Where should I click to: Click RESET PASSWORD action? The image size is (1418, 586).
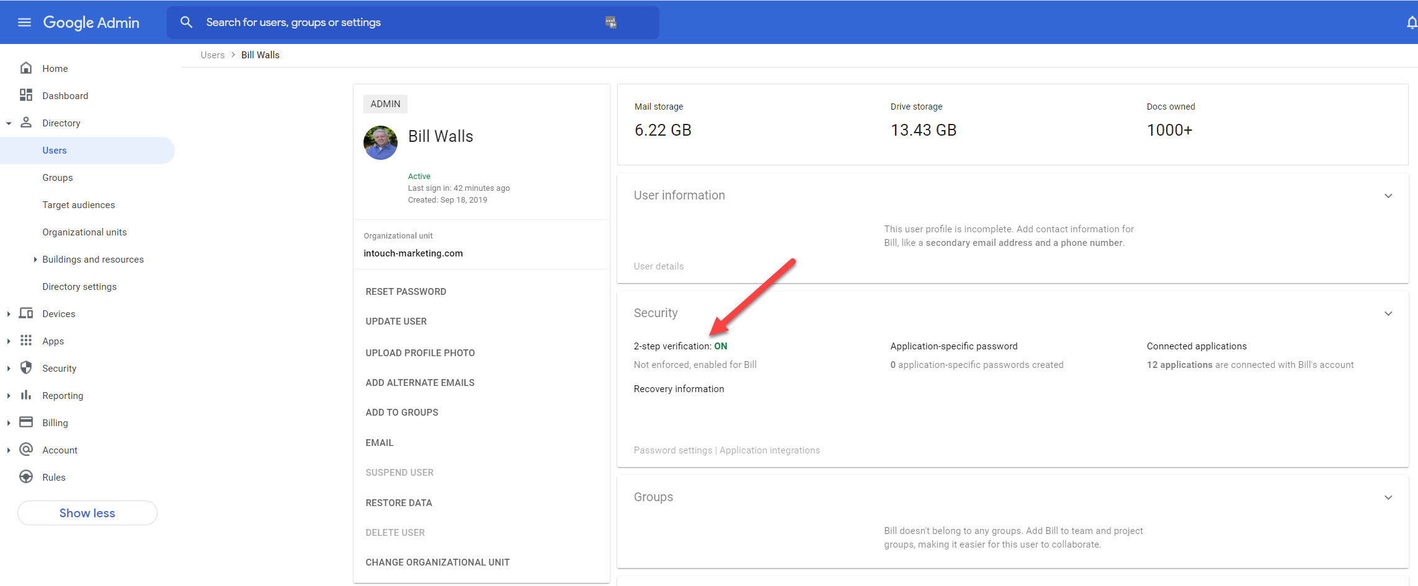[x=406, y=292]
